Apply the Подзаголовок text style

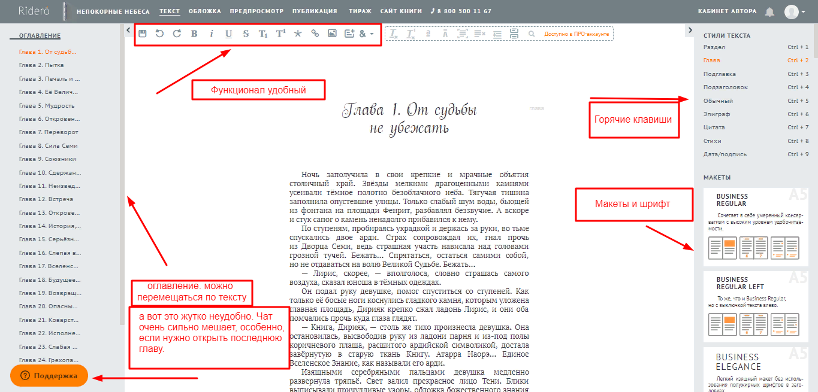[725, 87]
